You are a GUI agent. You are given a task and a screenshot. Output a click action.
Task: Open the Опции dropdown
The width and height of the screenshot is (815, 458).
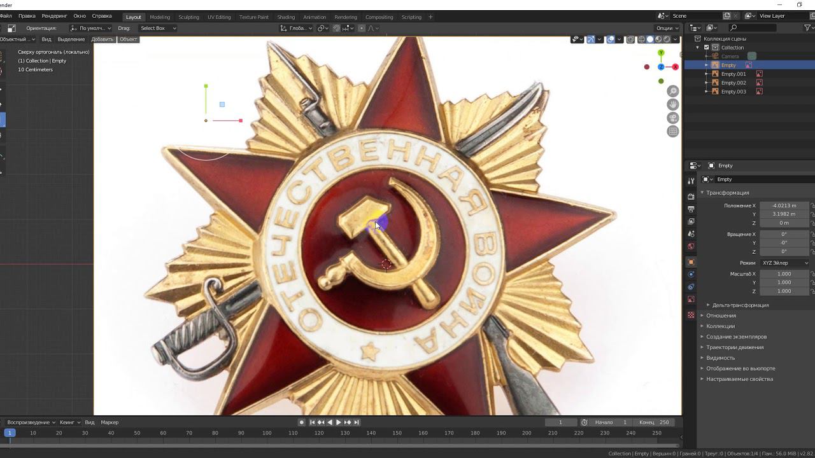[667, 28]
